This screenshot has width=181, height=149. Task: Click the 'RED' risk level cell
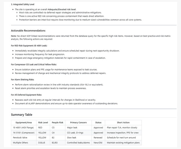pos(41,128)
